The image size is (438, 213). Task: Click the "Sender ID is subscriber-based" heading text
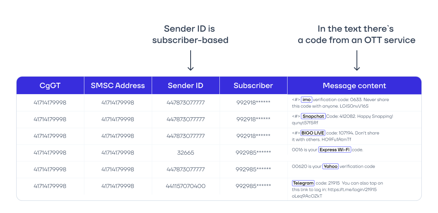[190, 34]
